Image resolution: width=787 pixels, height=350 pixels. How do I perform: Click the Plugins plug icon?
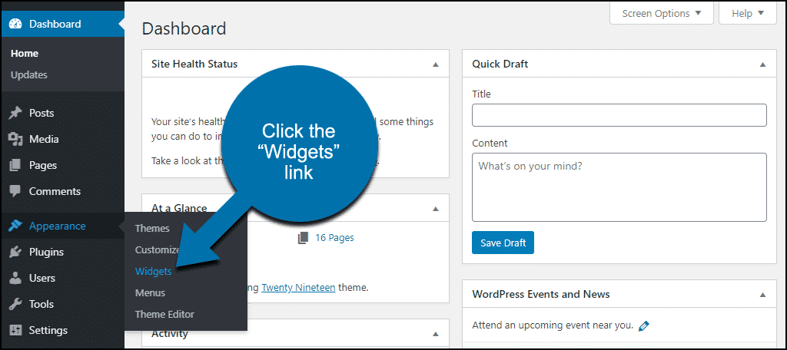click(x=15, y=253)
